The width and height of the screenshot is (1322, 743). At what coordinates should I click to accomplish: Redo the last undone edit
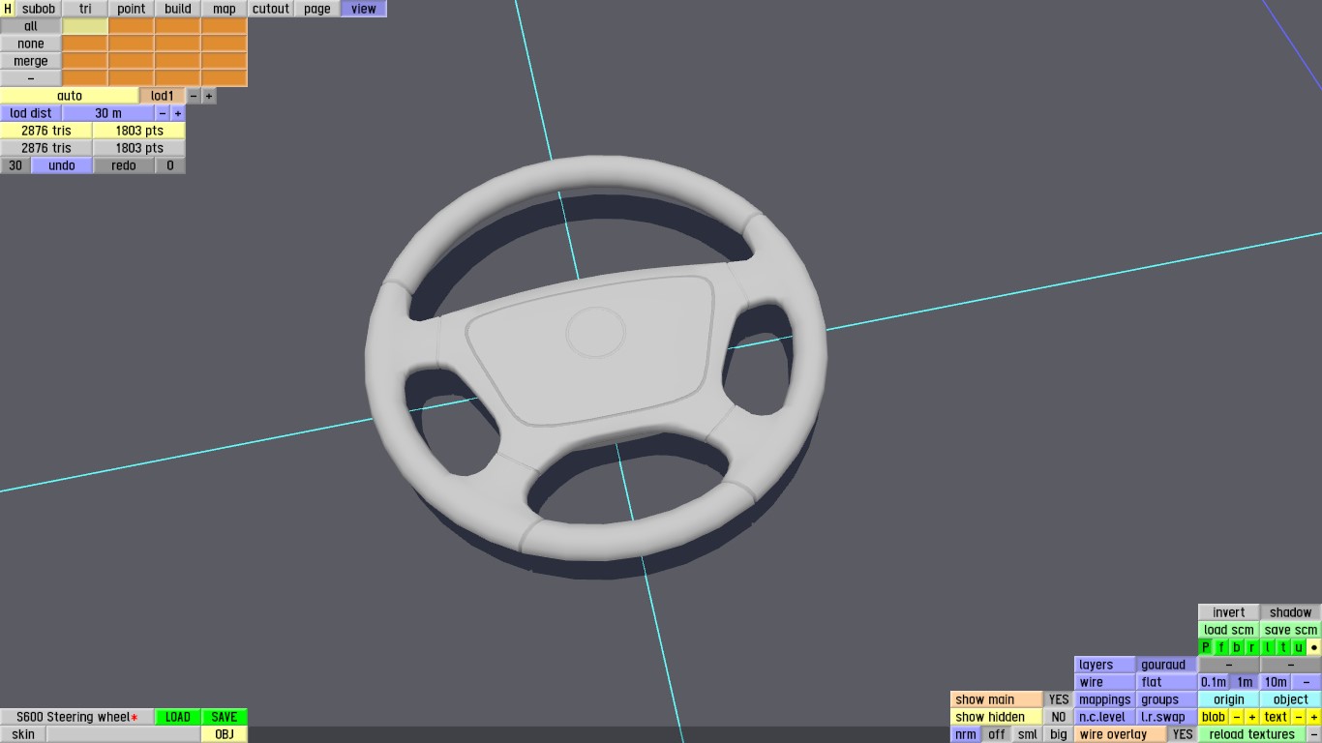tap(124, 165)
